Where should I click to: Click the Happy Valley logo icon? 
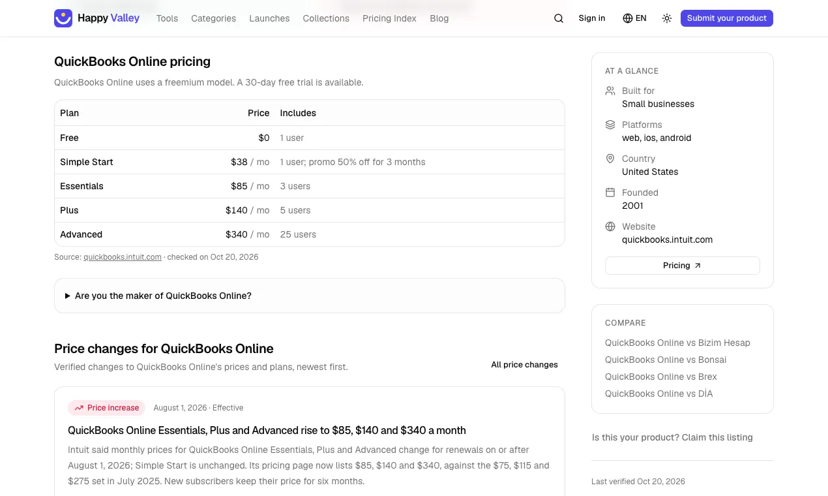click(63, 18)
